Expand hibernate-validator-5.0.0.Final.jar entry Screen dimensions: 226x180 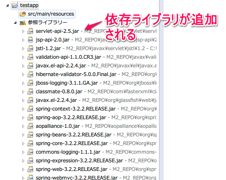coord(23,74)
